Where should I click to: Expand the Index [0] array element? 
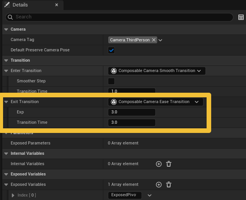13,195
